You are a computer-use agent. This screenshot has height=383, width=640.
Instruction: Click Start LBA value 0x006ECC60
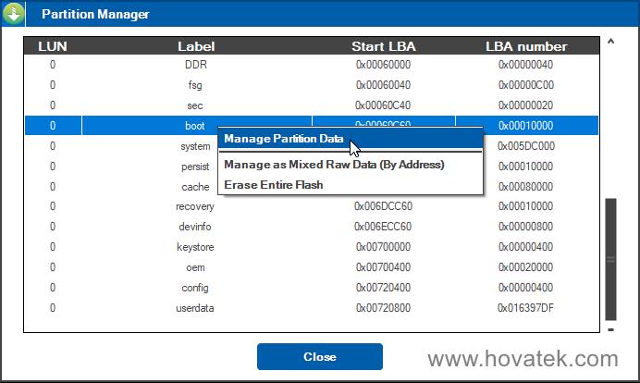383,227
